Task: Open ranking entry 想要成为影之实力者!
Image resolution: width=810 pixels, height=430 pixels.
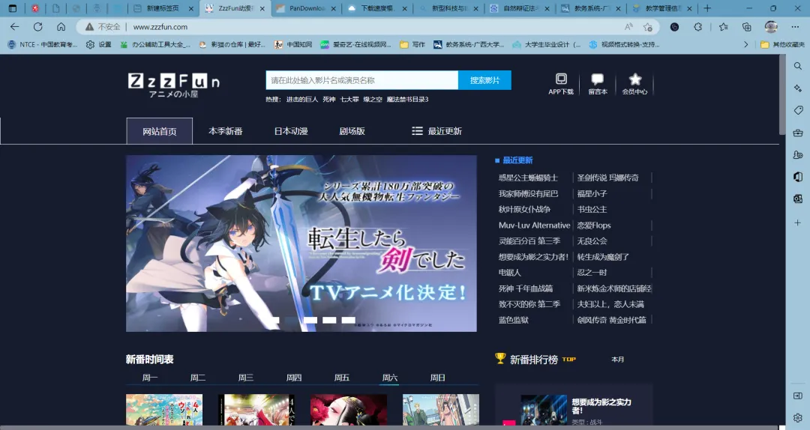Action: click(601, 406)
